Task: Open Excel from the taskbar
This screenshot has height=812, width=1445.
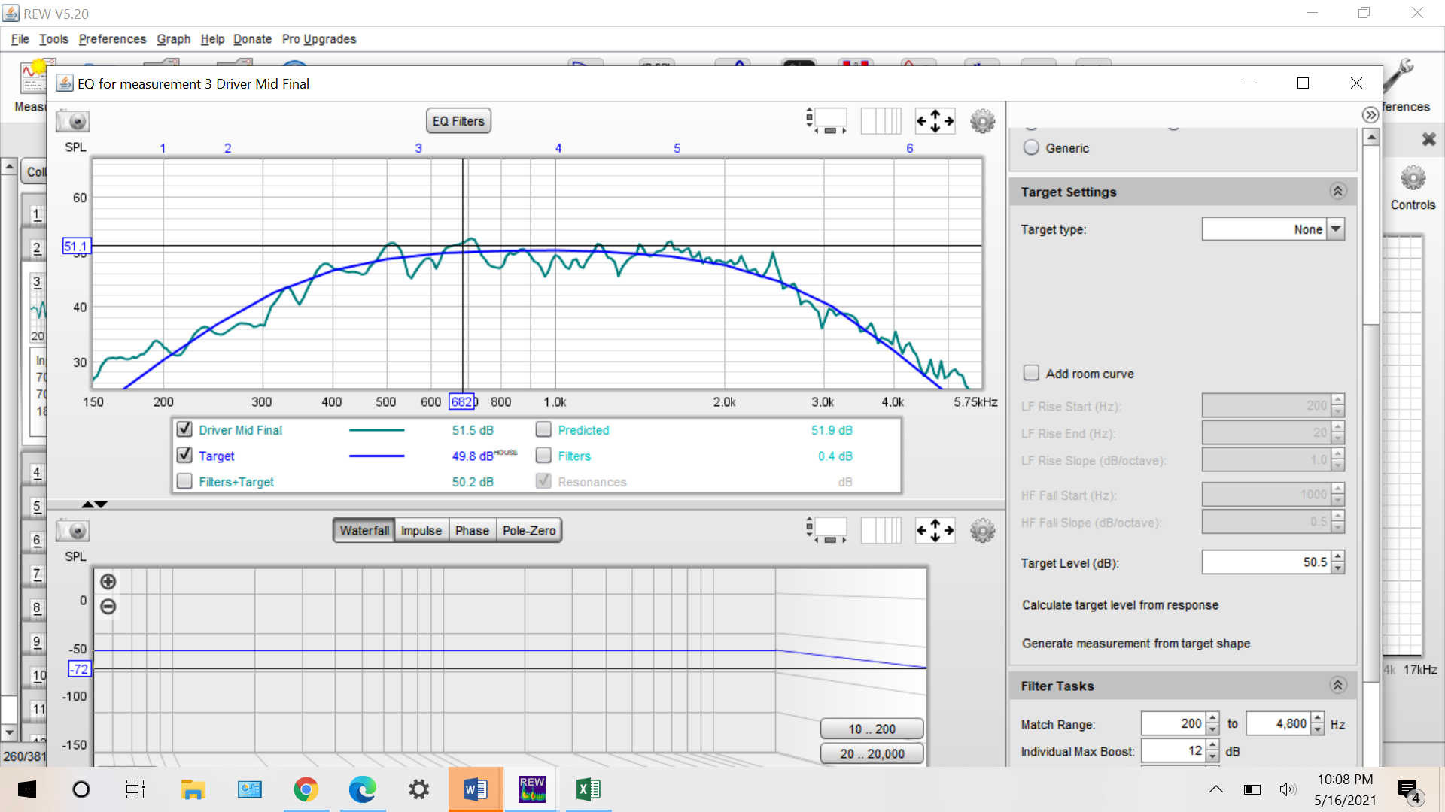Action: (x=588, y=789)
